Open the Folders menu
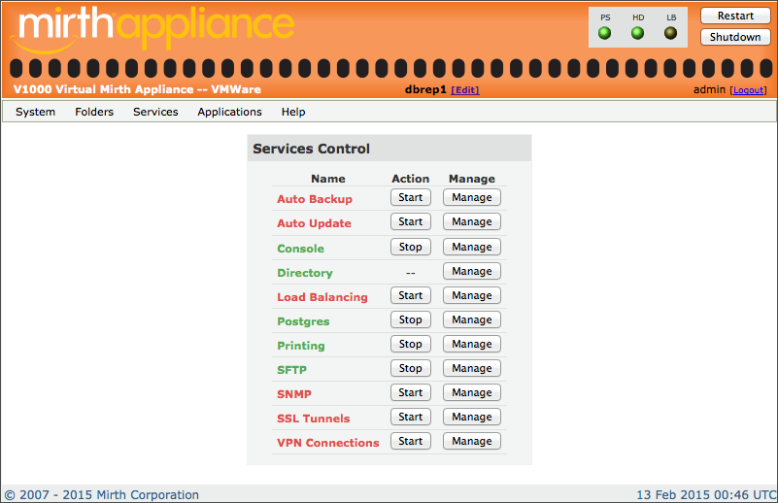 (x=94, y=112)
